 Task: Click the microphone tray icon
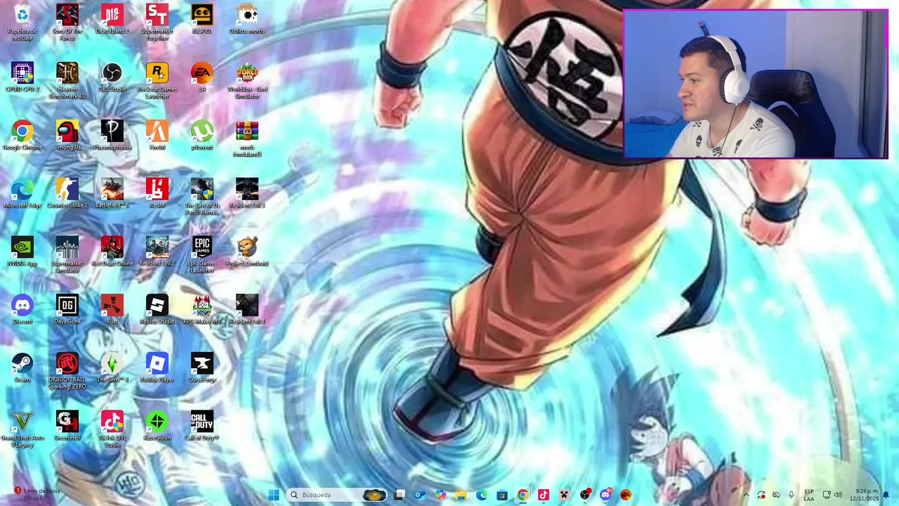[792, 495]
